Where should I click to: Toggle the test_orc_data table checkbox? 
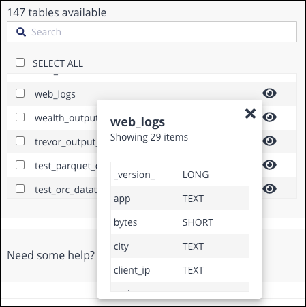pos(20,189)
